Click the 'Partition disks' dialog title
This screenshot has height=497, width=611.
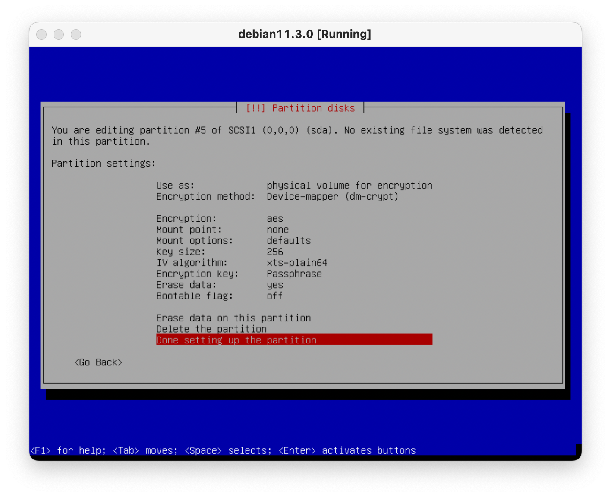[300, 108]
